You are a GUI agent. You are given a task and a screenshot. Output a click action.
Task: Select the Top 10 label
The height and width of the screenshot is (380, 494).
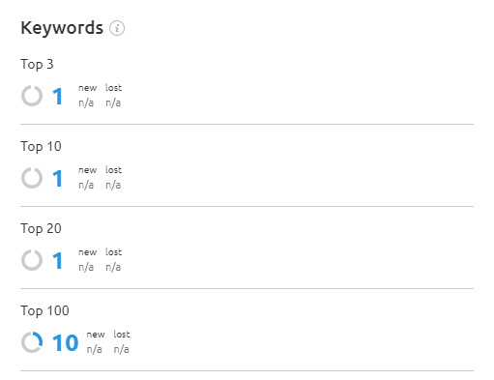click(41, 146)
